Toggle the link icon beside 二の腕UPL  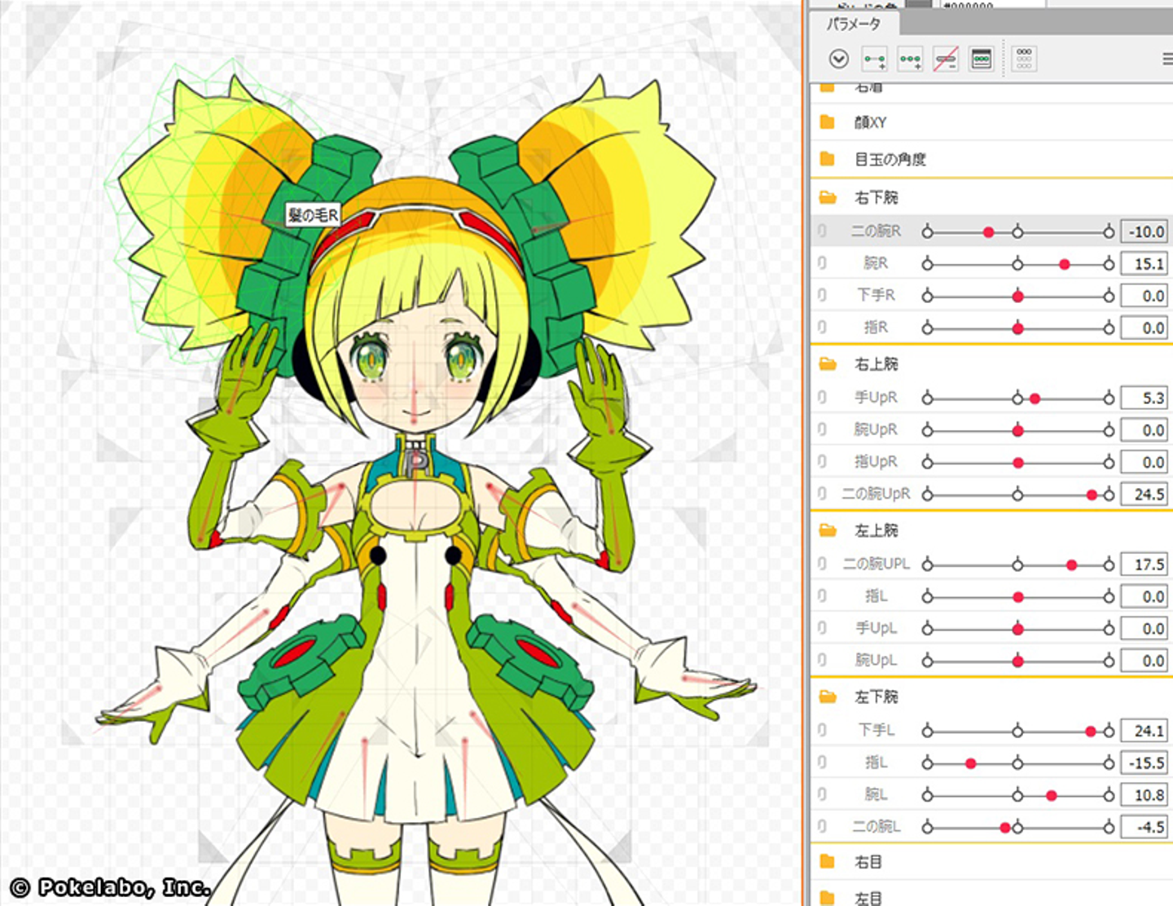pyautogui.click(x=822, y=564)
